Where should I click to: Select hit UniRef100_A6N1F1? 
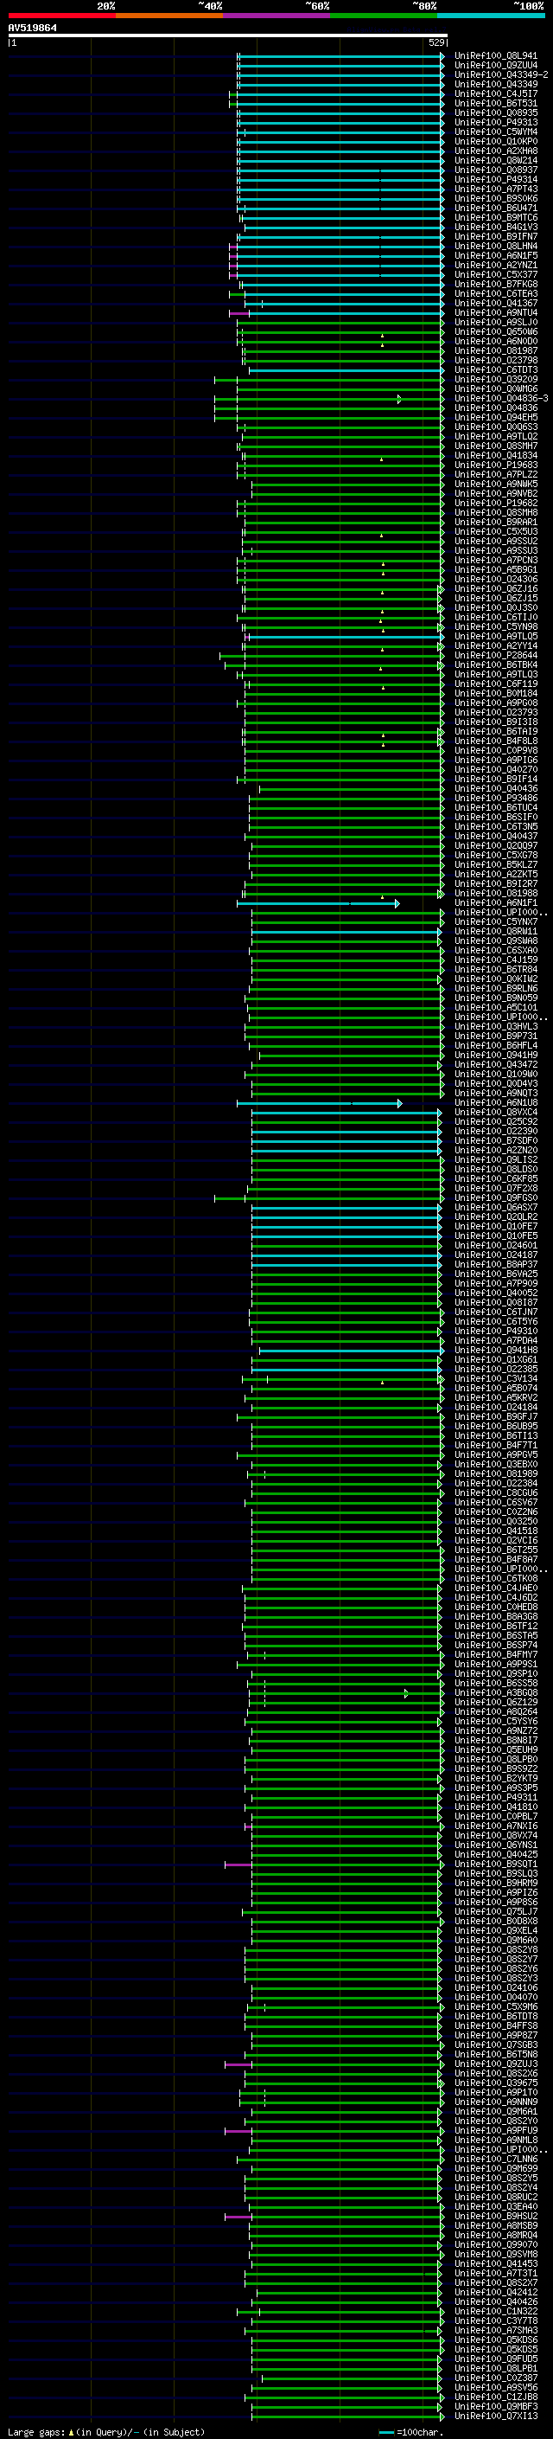[x=496, y=902]
